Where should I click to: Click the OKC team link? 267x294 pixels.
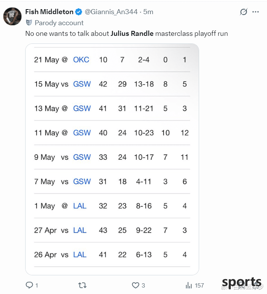point(81,60)
